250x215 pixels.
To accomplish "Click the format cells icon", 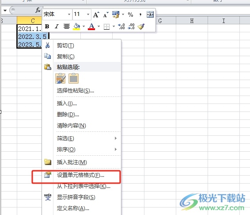I will [48, 175].
